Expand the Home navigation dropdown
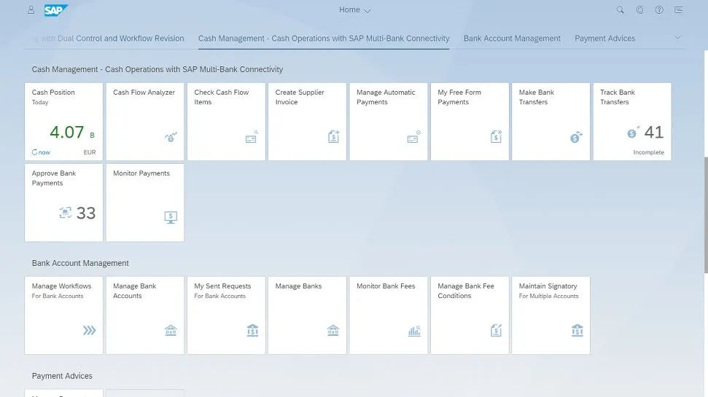The width and height of the screenshot is (708, 397). click(x=355, y=10)
